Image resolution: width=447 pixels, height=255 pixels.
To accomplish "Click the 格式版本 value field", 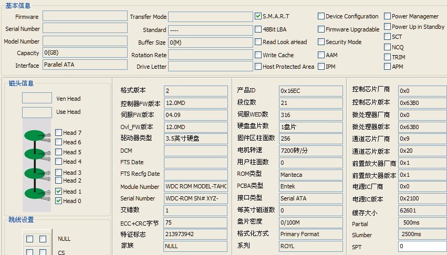I will 196,91.
